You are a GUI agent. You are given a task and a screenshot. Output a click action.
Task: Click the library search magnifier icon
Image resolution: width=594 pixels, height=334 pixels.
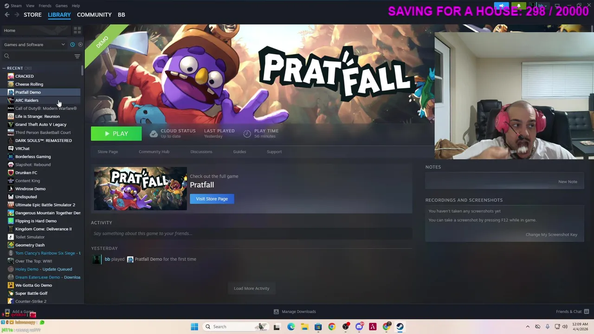pos(6,56)
